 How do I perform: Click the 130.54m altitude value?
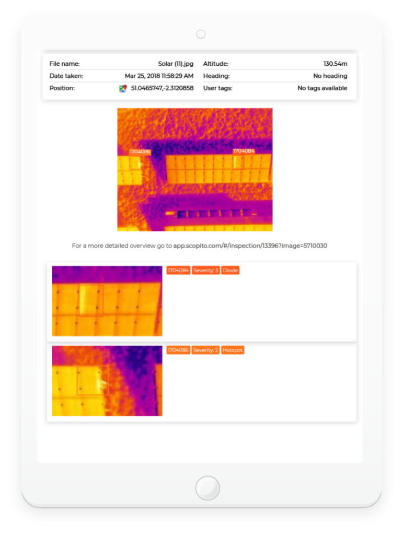tap(336, 64)
